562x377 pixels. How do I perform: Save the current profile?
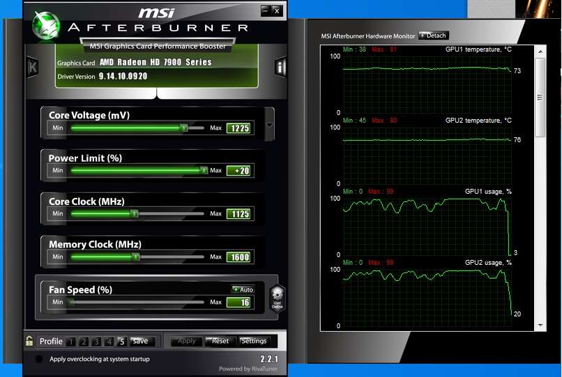[x=140, y=341]
